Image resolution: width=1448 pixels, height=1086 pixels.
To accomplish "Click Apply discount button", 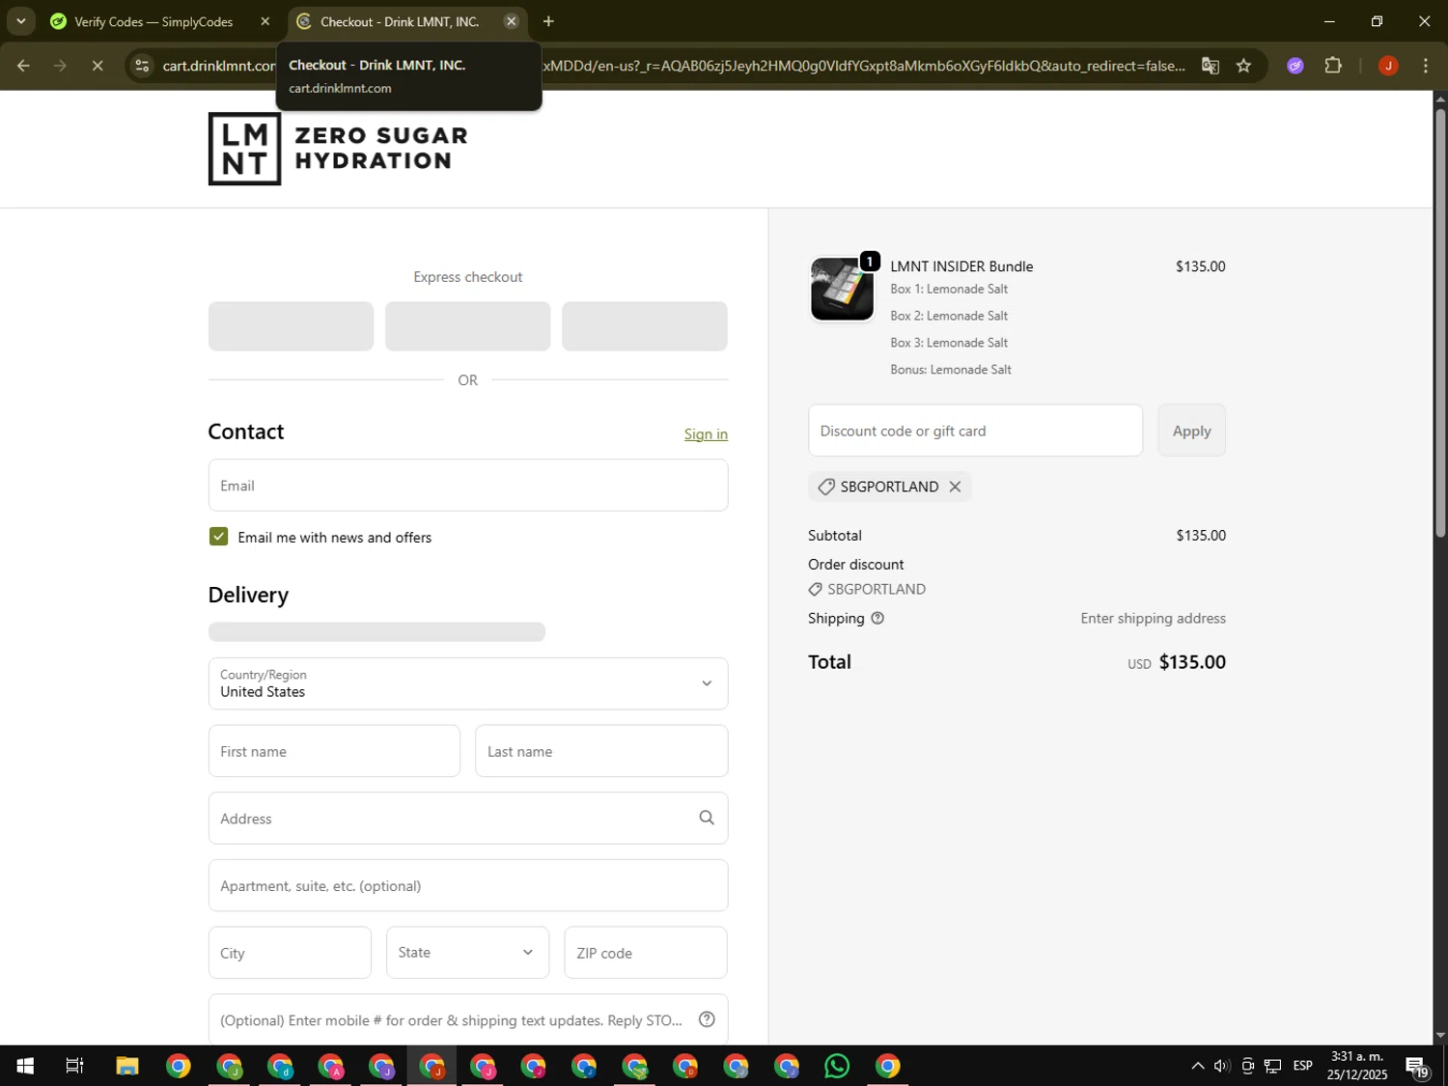I will 1191,431.
